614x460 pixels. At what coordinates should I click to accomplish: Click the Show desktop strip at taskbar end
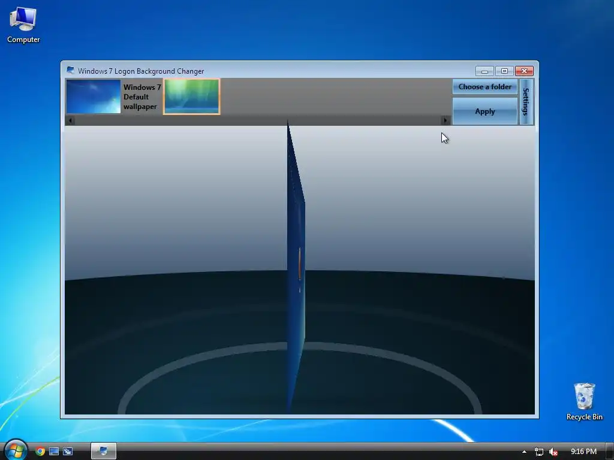[610, 452]
